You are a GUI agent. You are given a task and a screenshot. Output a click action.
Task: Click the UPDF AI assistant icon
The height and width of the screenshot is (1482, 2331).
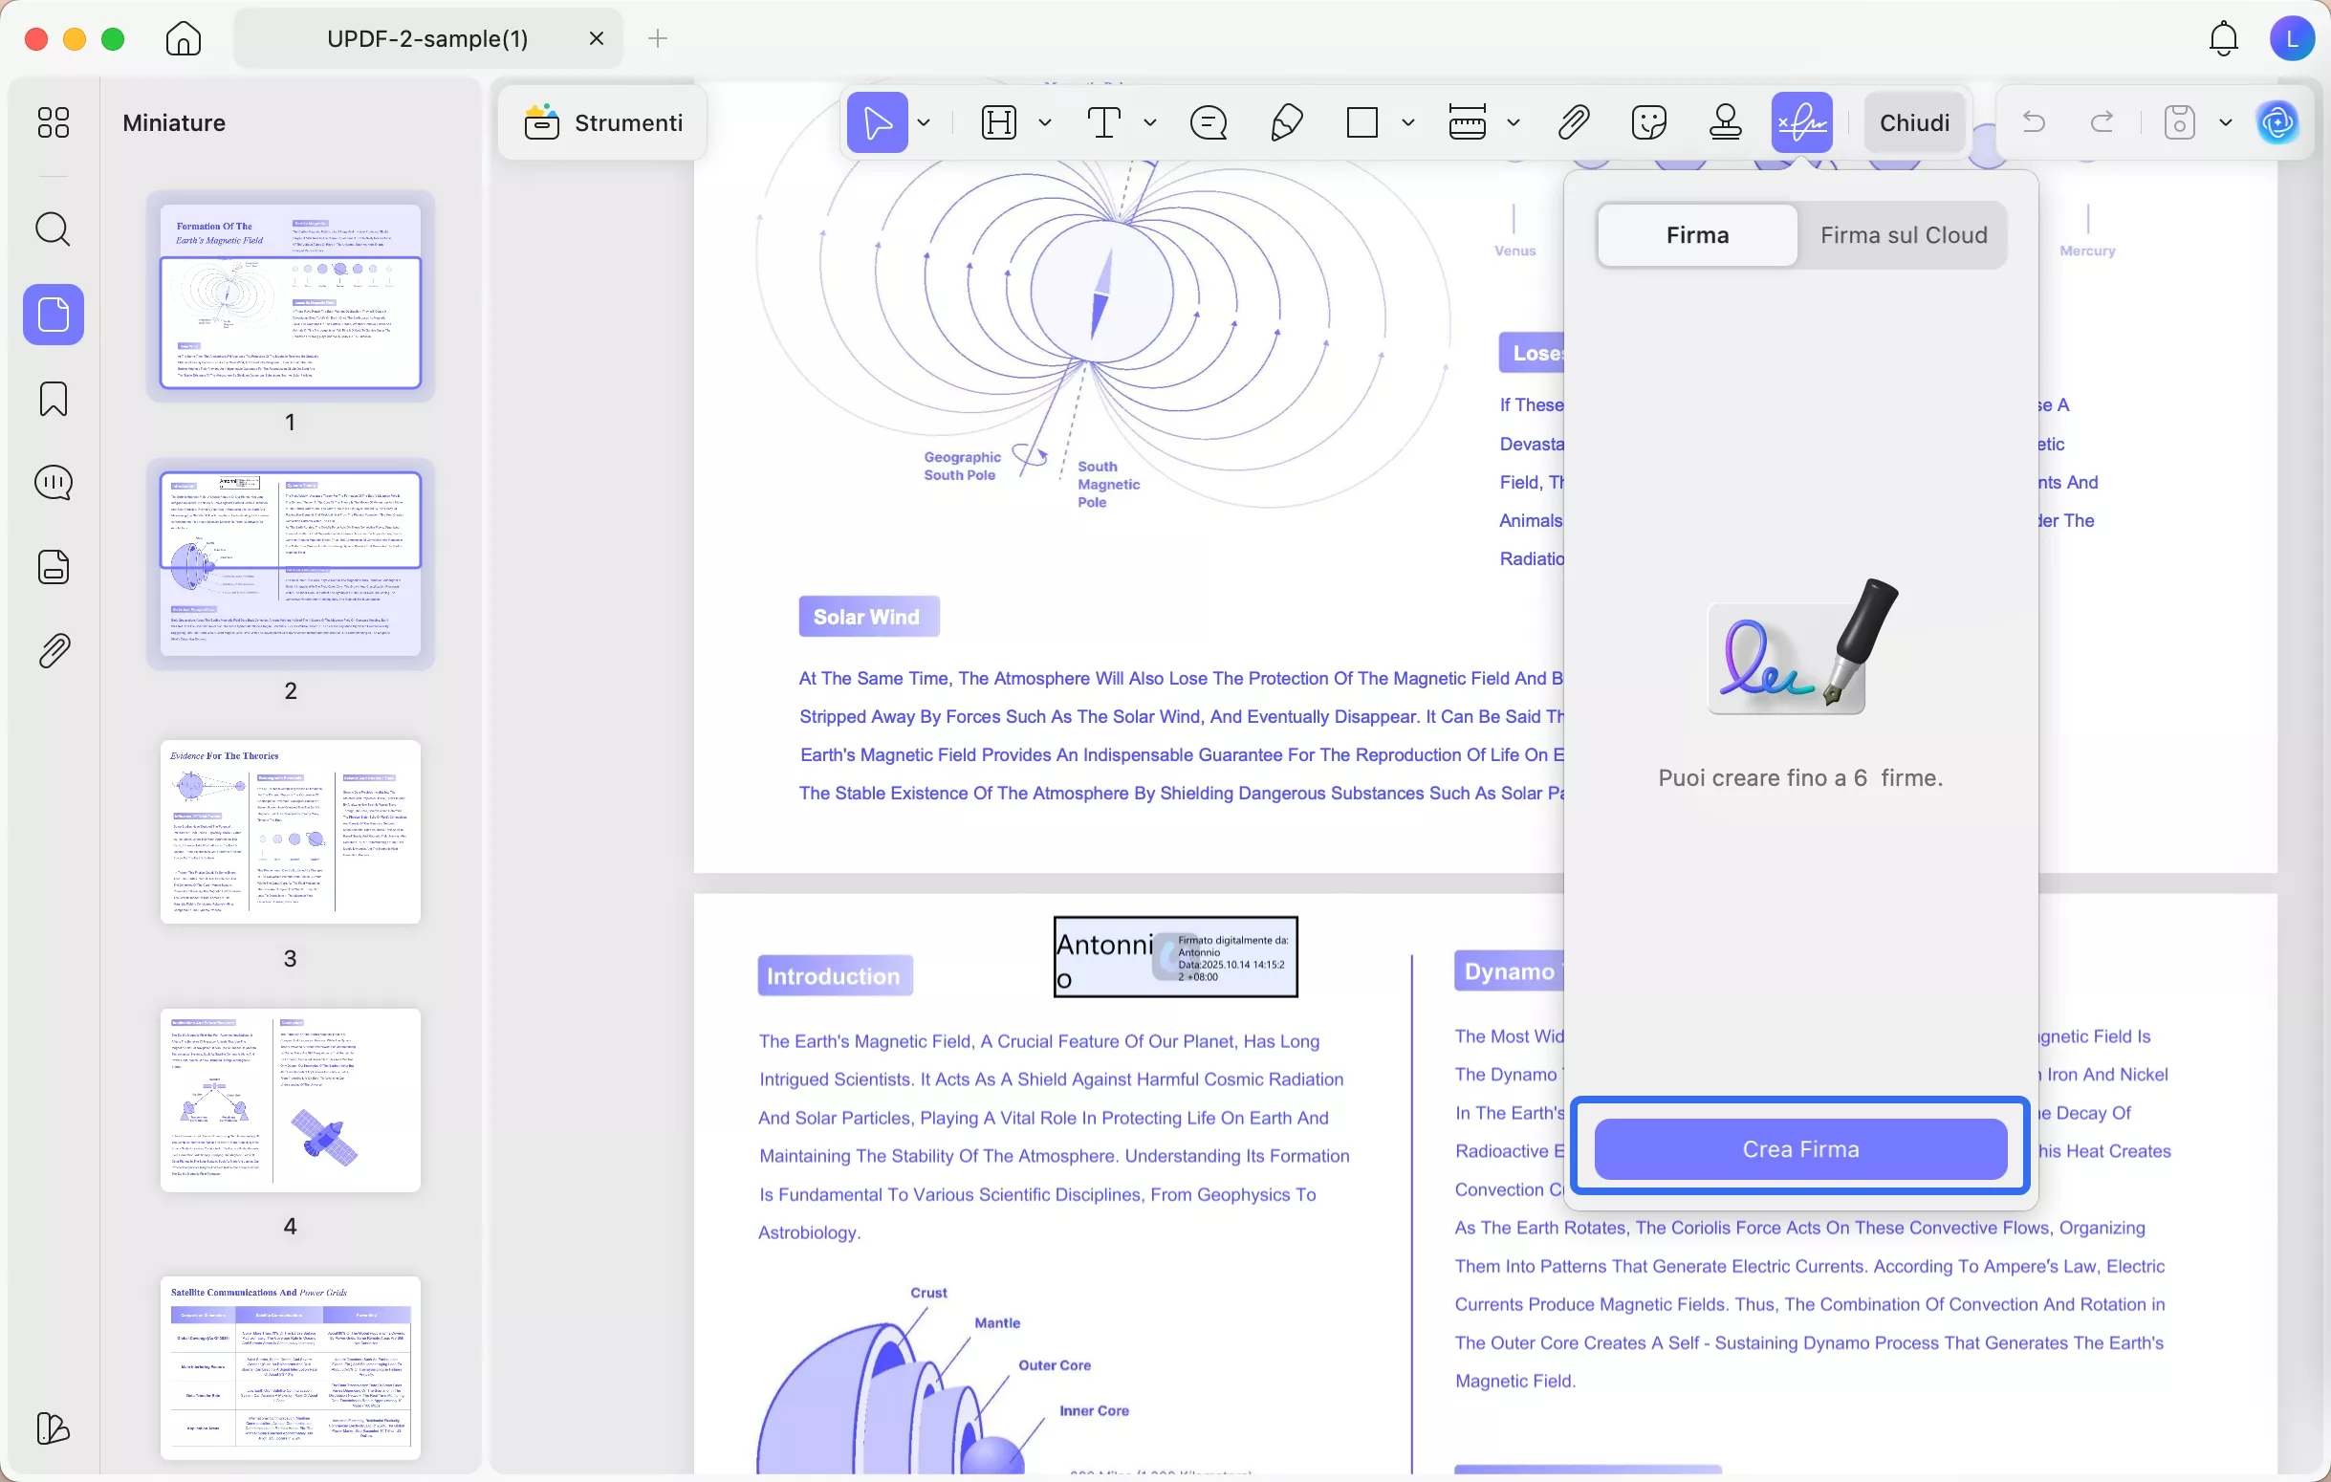2277,123
